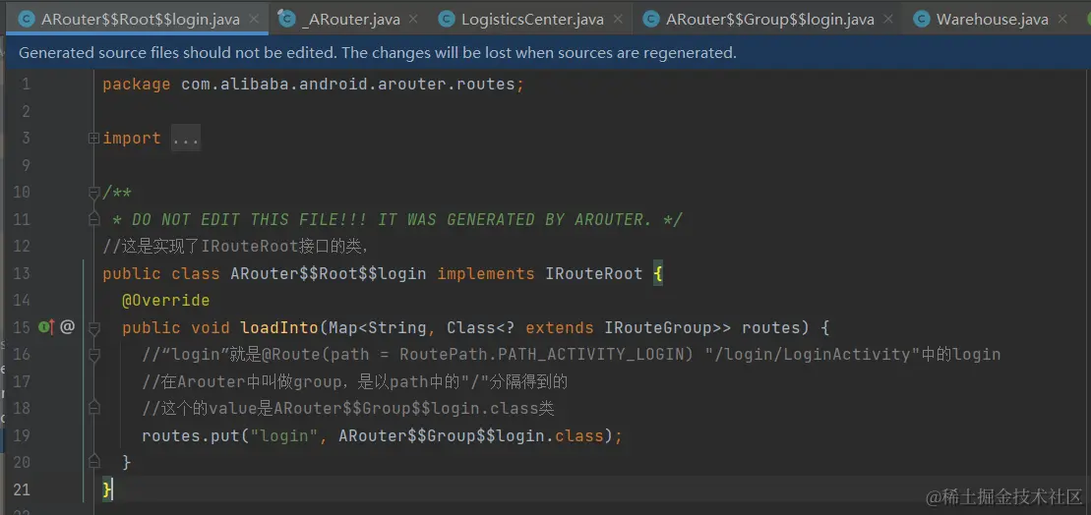Collapse the loadInto method at line 15

pos(93,327)
